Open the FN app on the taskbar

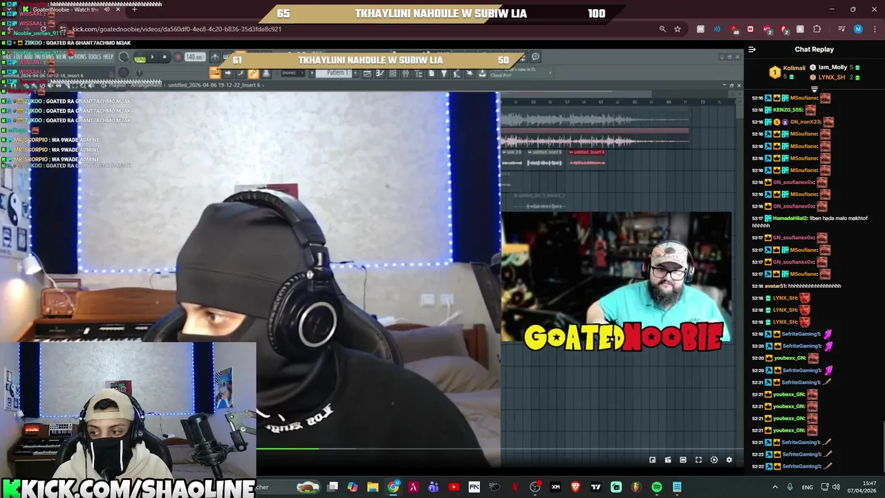pyautogui.click(x=474, y=487)
